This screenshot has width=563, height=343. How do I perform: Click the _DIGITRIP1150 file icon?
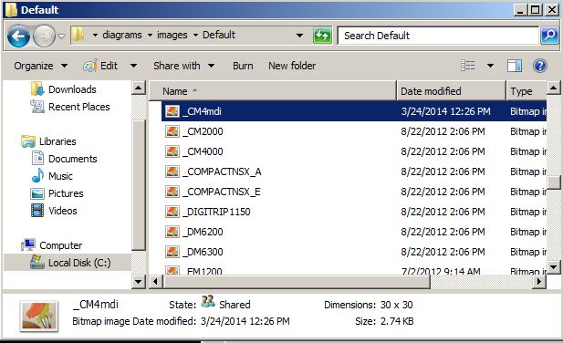(x=172, y=212)
